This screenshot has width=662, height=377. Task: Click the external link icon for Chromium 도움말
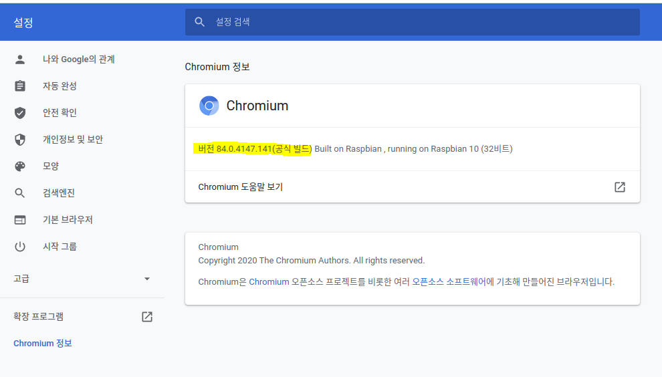tap(619, 187)
